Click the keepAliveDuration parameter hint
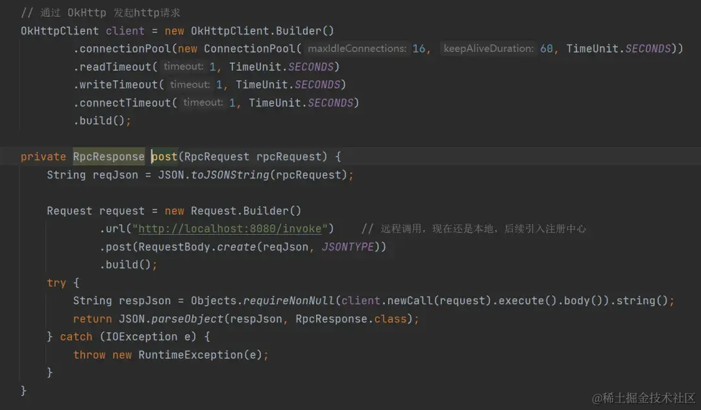 point(488,48)
